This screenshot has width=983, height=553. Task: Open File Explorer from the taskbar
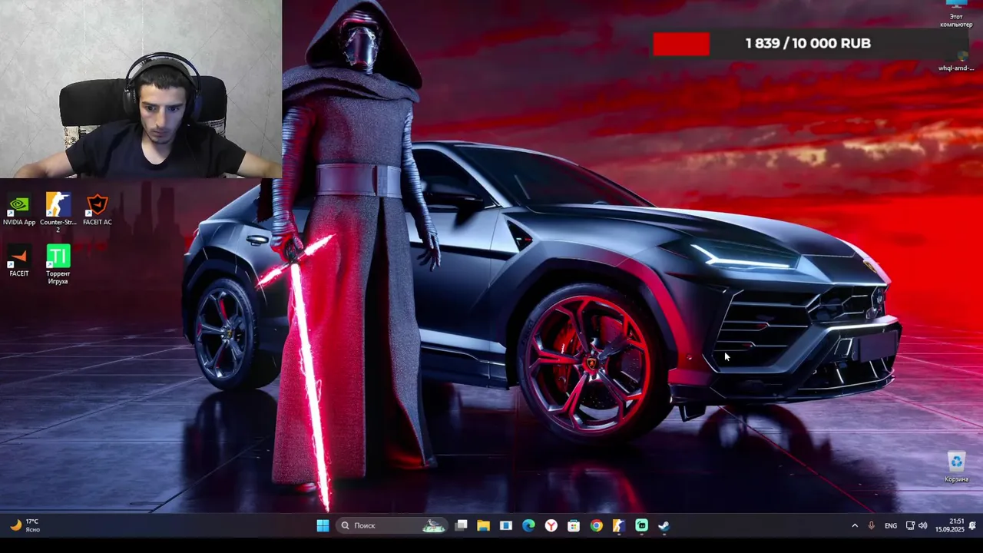click(483, 525)
